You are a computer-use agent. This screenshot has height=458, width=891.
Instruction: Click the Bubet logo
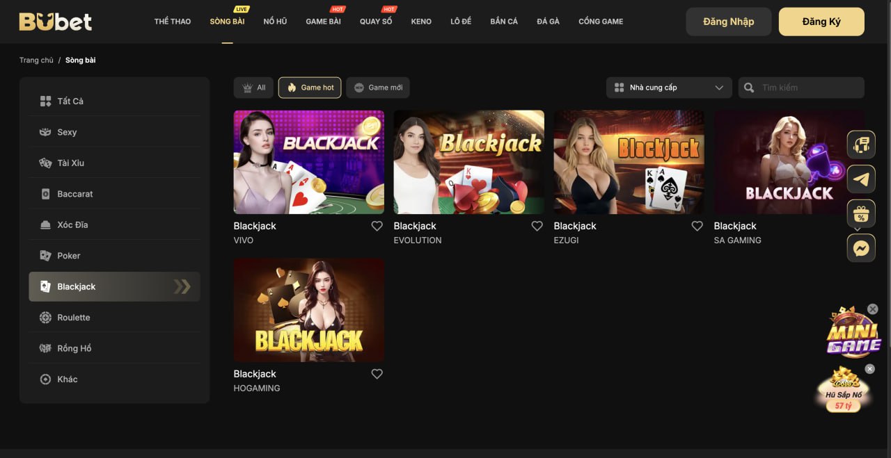[x=56, y=22]
